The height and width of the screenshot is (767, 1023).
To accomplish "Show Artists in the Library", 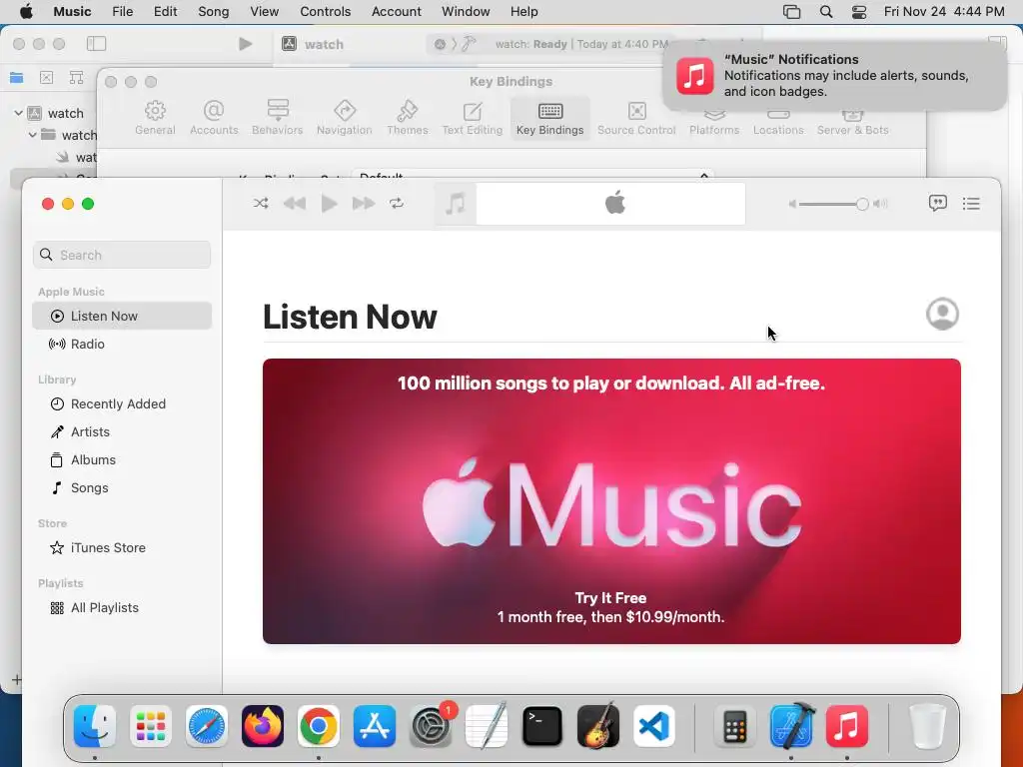I will 122,431.
